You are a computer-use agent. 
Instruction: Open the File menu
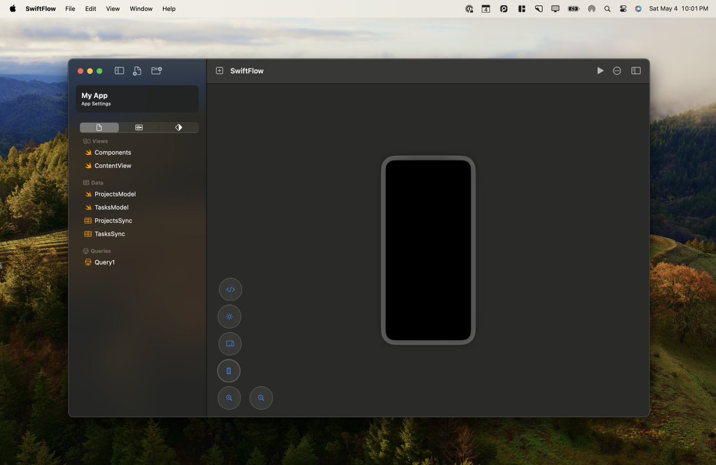pyautogui.click(x=70, y=9)
